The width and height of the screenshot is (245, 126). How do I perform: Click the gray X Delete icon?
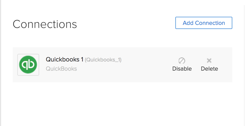coord(209,60)
